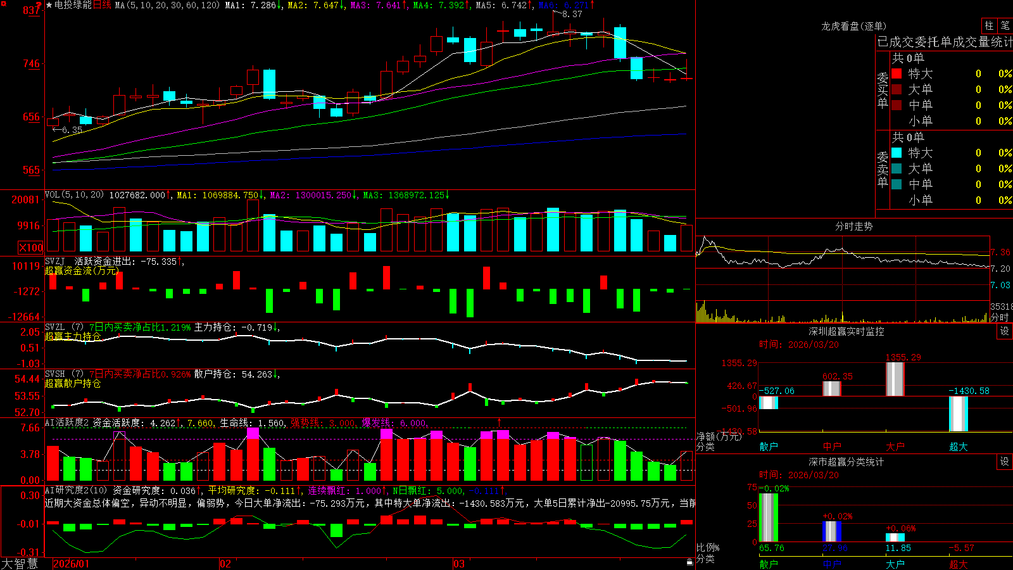
Task: Click the 深圳超赢实时监控 panel title
Action: (x=846, y=331)
